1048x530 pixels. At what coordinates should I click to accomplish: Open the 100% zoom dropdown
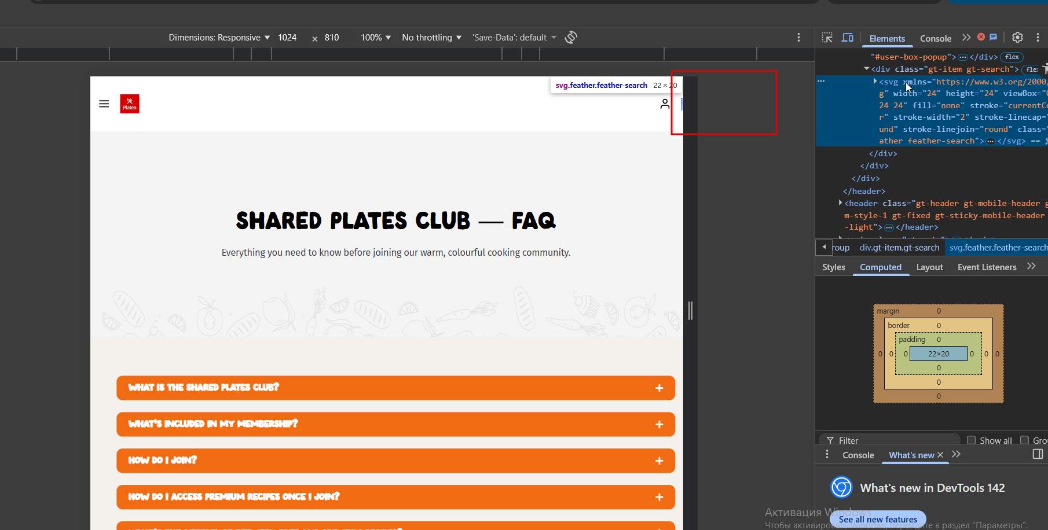[376, 38]
